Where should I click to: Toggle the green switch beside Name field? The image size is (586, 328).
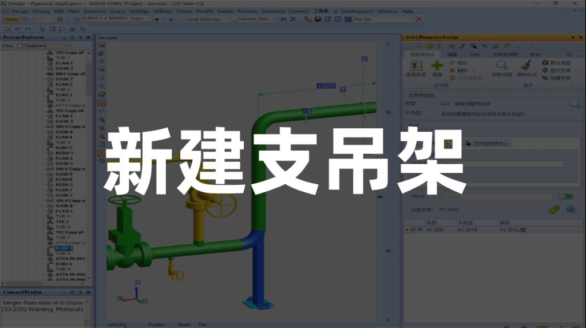tap(565, 196)
